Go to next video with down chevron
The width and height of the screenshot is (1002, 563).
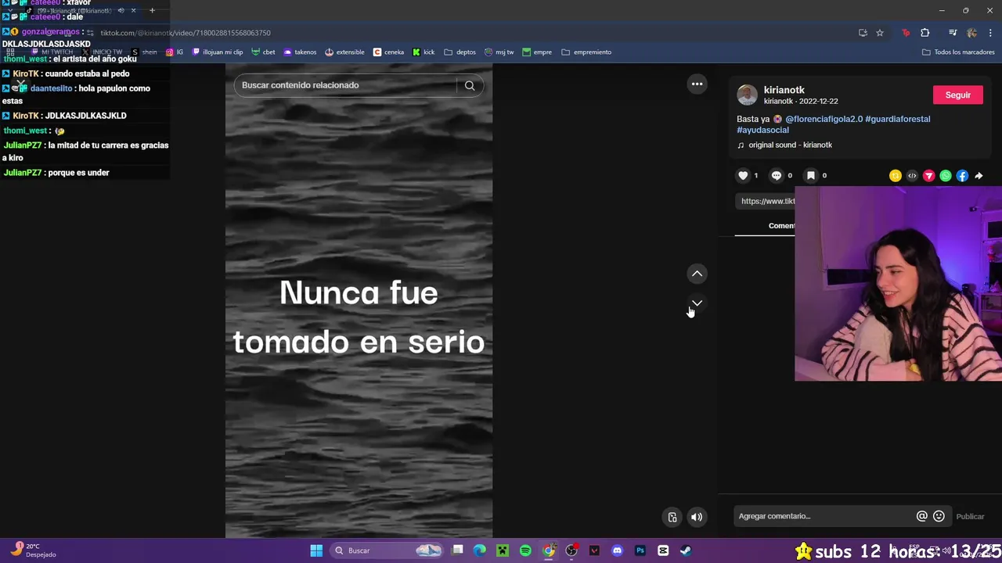pos(697,303)
